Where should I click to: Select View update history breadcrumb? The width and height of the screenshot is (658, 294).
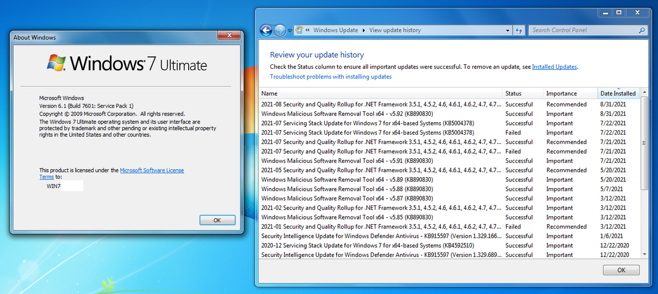[x=395, y=30]
